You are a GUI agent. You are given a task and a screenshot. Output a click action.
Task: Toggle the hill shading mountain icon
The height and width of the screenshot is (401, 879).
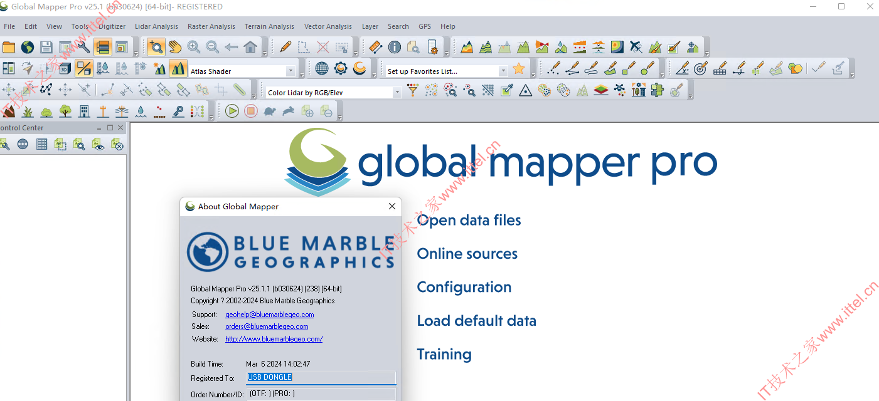point(178,68)
